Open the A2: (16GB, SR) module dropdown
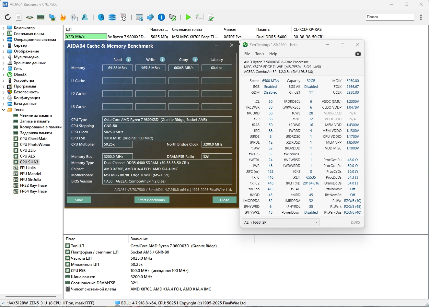429x307 pixels. tap(280, 222)
